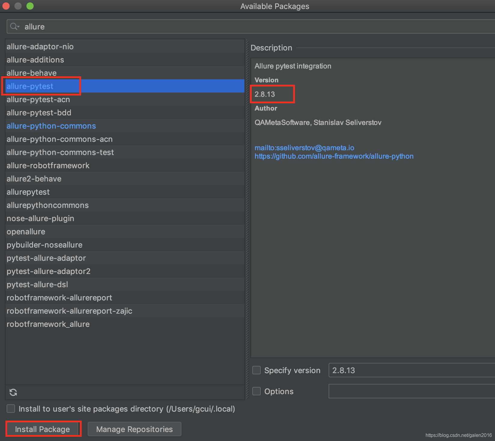The height and width of the screenshot is (441, 495).
Task: Select pytest-allure-adaptor2 package
Action: pos(125,271)
